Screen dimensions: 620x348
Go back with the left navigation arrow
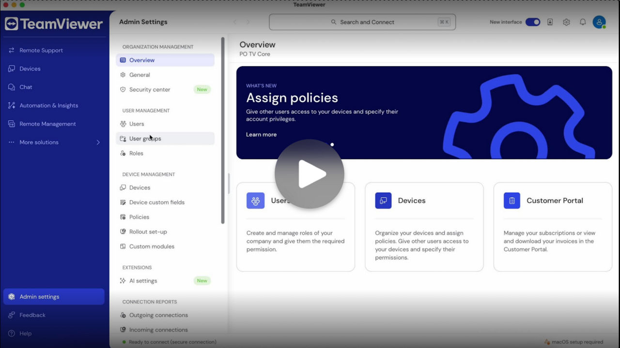click(235, 22)
